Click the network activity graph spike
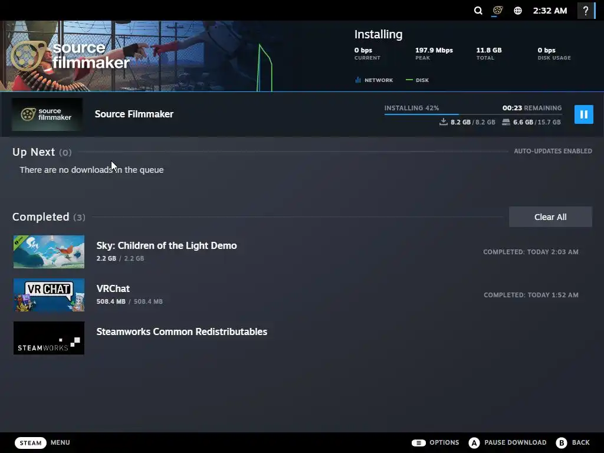Screen dimensions: 604x453 pos(265,68)
